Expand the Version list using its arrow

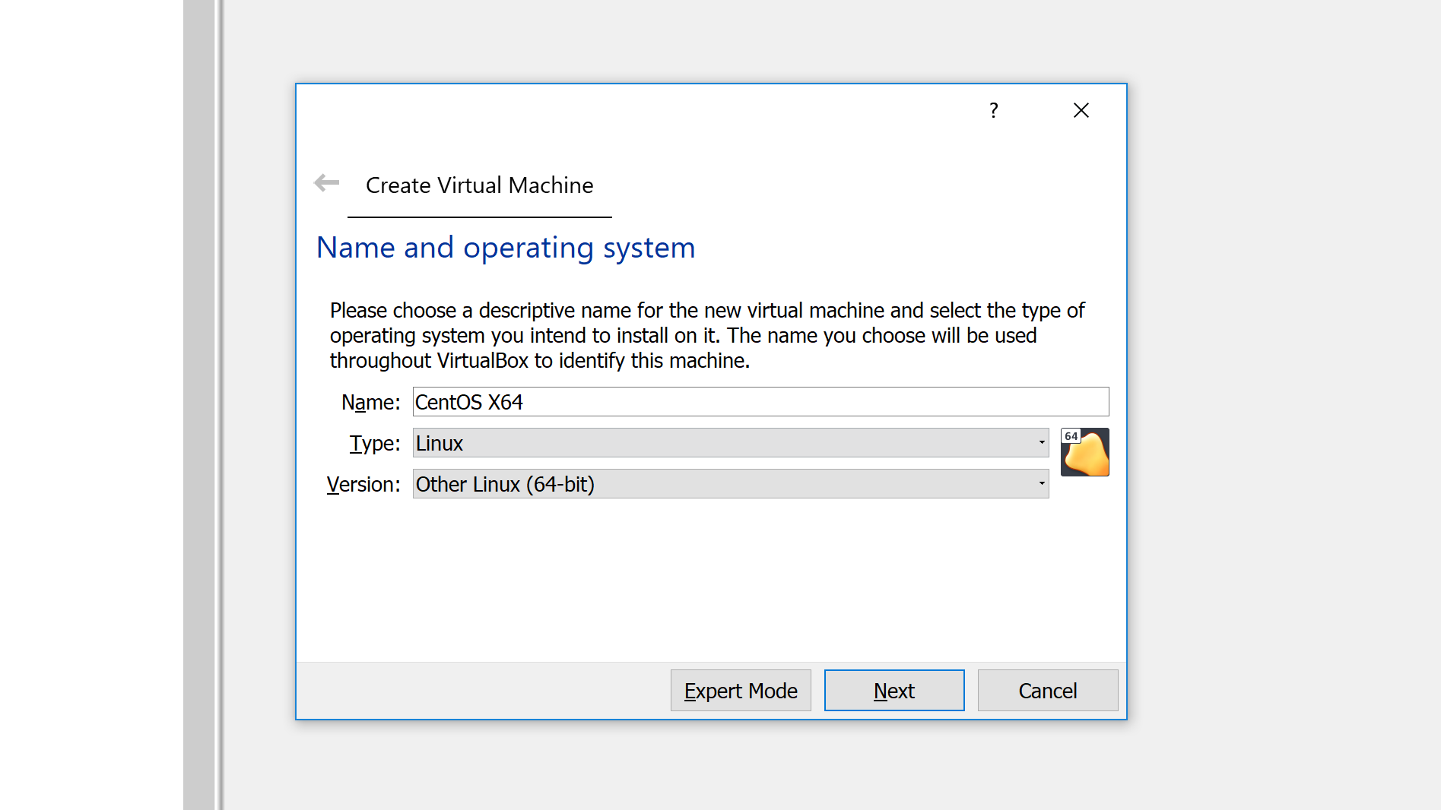[1041, 484]
